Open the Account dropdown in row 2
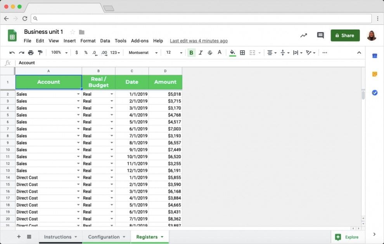Viewport: 384px width, 244px height. coord(78,94)
